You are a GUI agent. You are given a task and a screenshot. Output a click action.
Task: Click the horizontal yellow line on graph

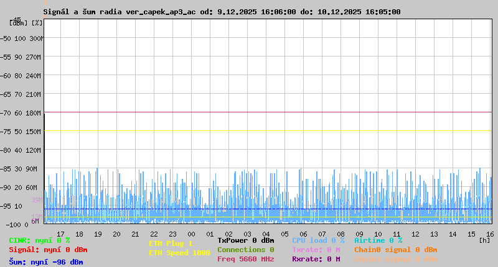[268, 131]
